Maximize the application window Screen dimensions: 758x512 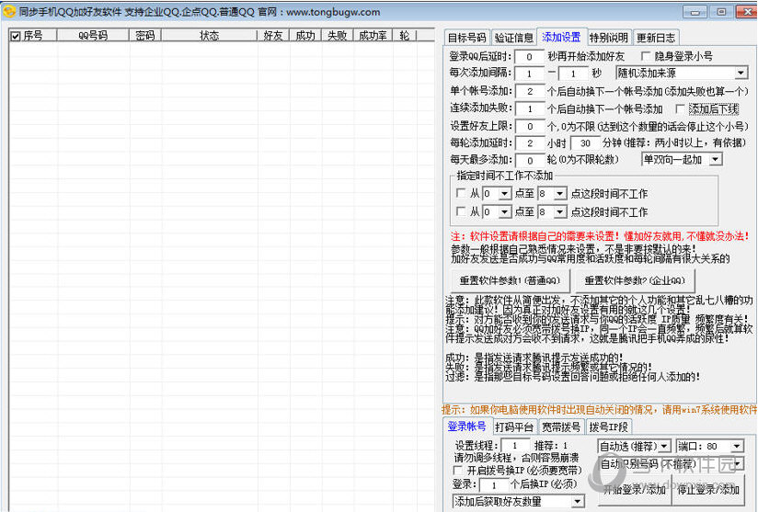(x=721, y=12)
